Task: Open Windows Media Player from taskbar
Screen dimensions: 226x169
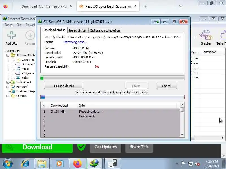Action: 59,164
